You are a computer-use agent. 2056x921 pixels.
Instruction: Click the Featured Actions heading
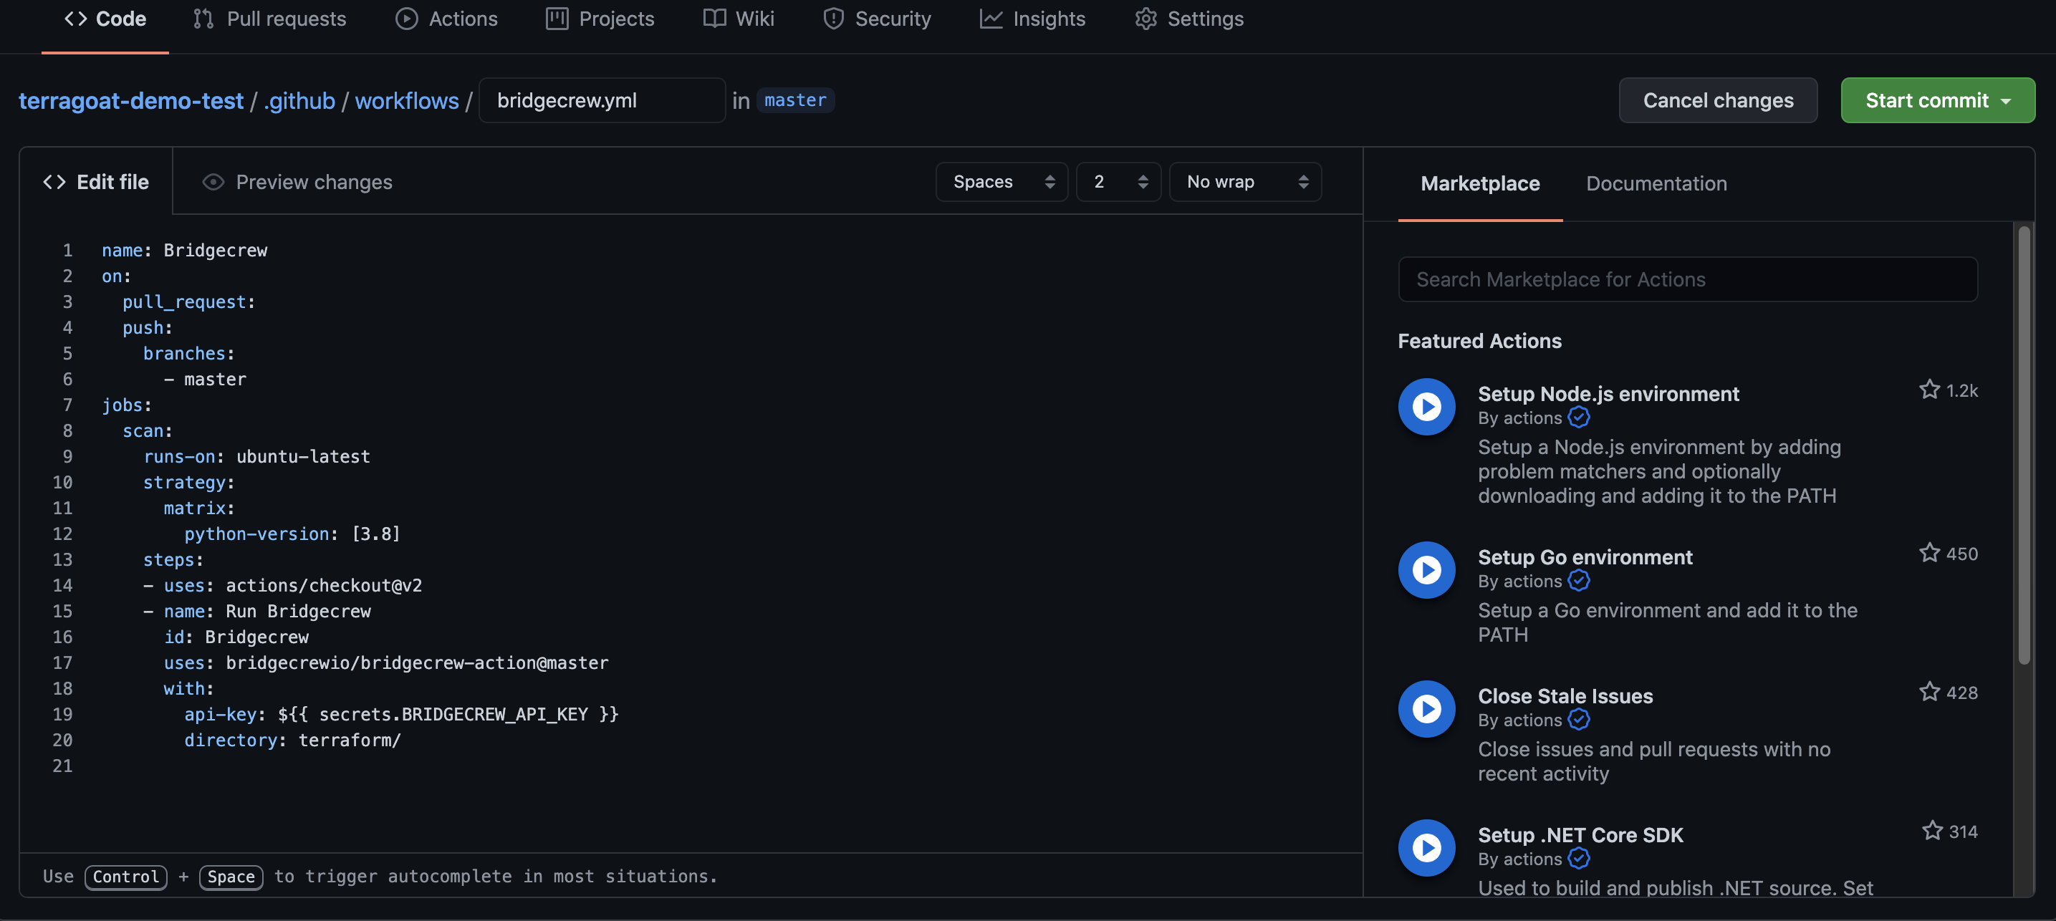click(1480, 341)
